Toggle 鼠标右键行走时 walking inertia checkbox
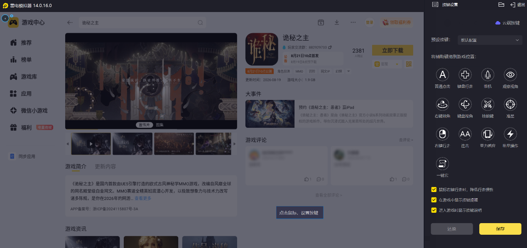This screenshot has height=248, width=527. pyautogui.click(x=434, y=190)
